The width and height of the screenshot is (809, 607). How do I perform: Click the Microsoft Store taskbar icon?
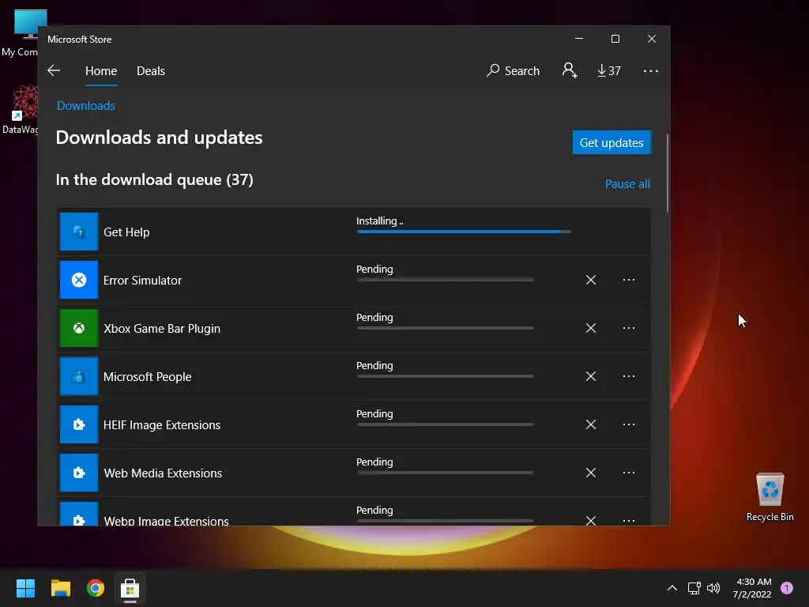tap(130, 588)
